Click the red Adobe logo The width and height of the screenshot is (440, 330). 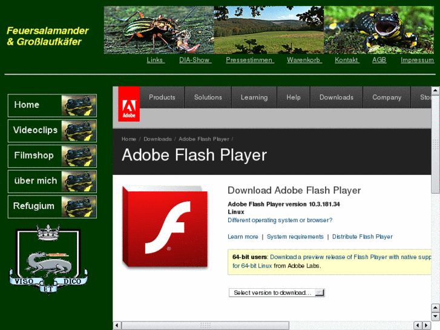[x=129, y=104]
